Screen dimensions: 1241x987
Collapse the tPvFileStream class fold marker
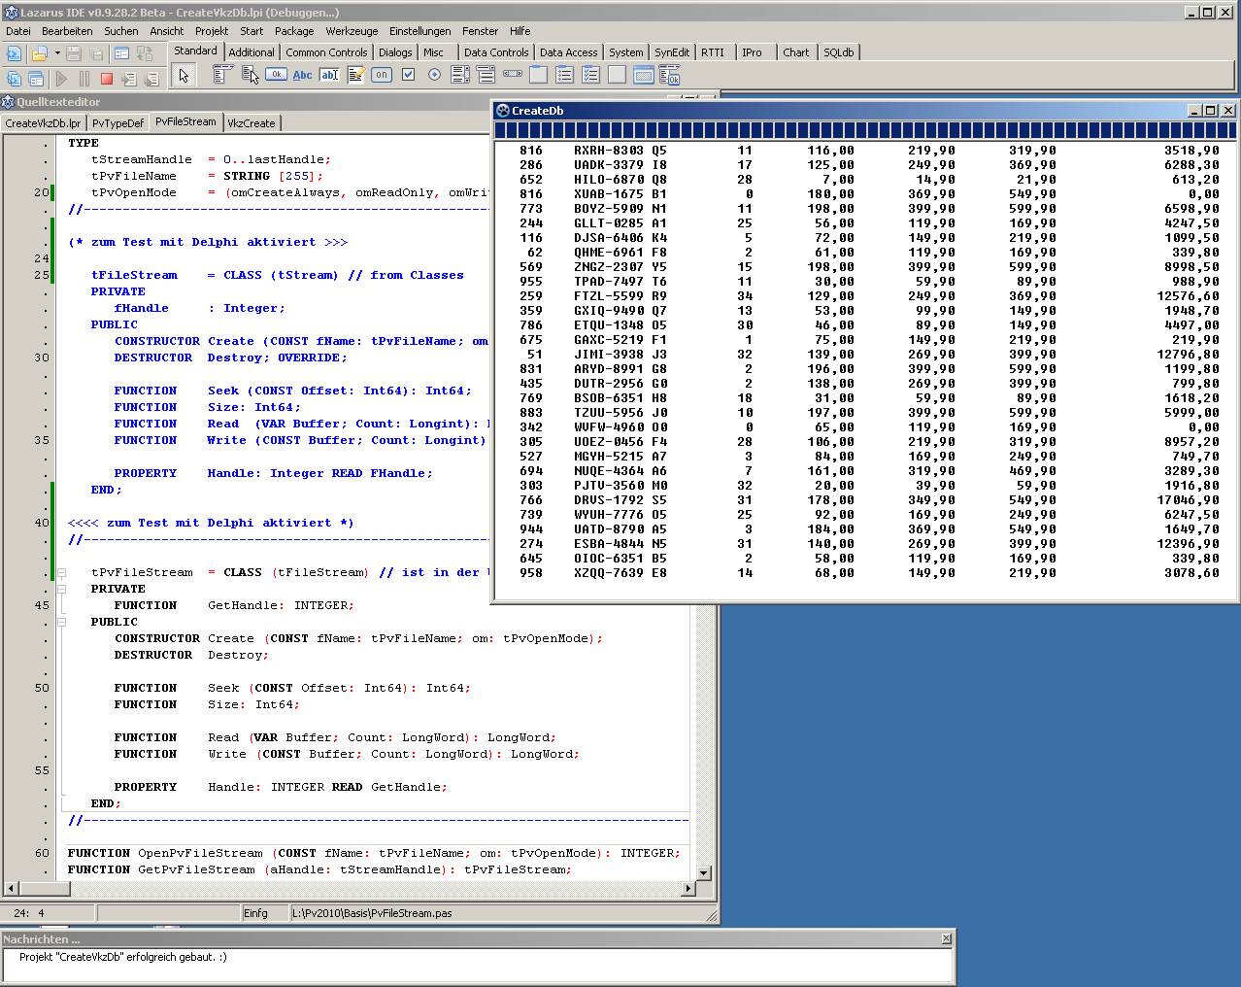click(61, 572)
